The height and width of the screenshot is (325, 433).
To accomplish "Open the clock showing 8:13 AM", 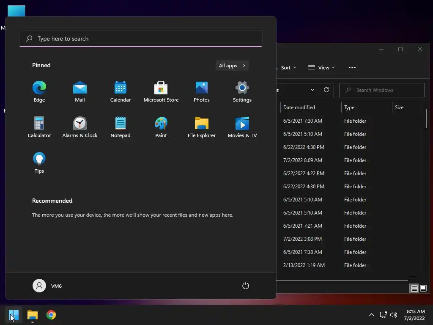I will click(414, 315).
